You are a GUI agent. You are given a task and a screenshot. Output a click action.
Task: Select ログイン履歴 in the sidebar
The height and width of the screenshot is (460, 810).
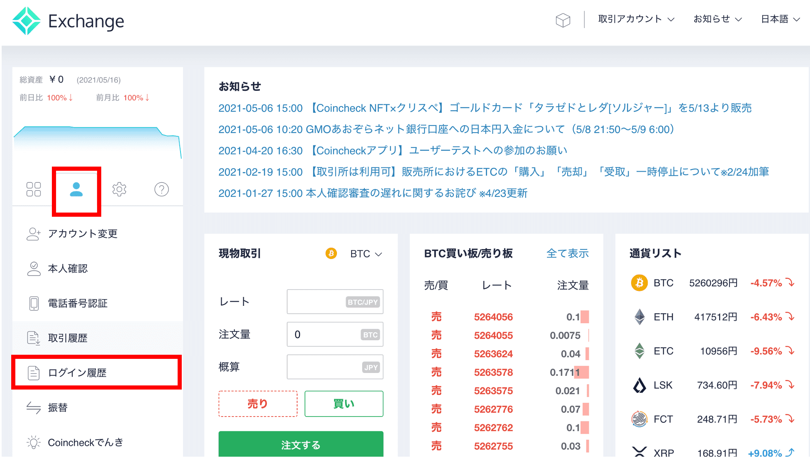coord(77,373)
